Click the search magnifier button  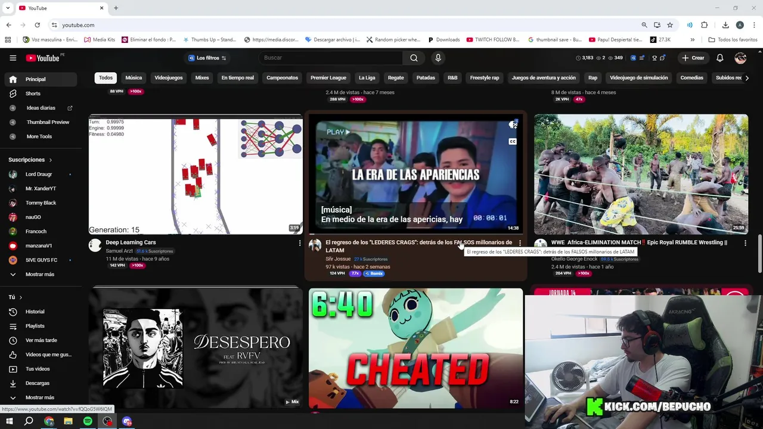[x=414, y=58]
